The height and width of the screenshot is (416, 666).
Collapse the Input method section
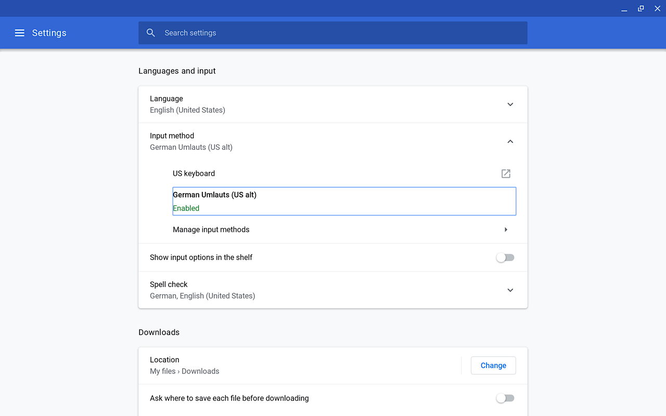click(510, 141)
